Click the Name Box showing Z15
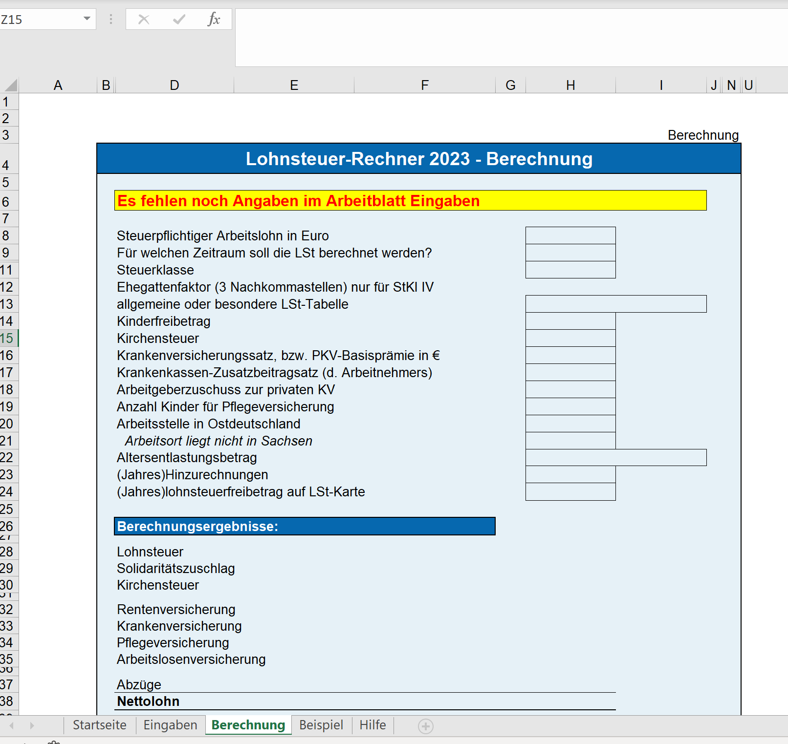 pos(39,20)
